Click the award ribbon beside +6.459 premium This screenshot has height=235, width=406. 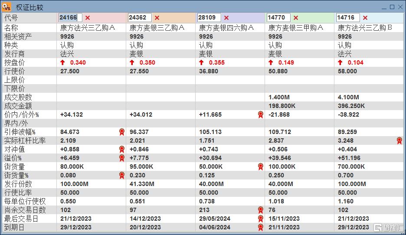pyautogui.click(x=122, y=158)
